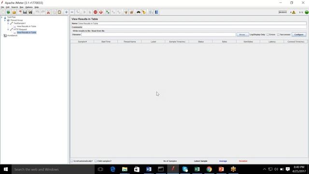Click the Sample # column header

coord(82,42)
